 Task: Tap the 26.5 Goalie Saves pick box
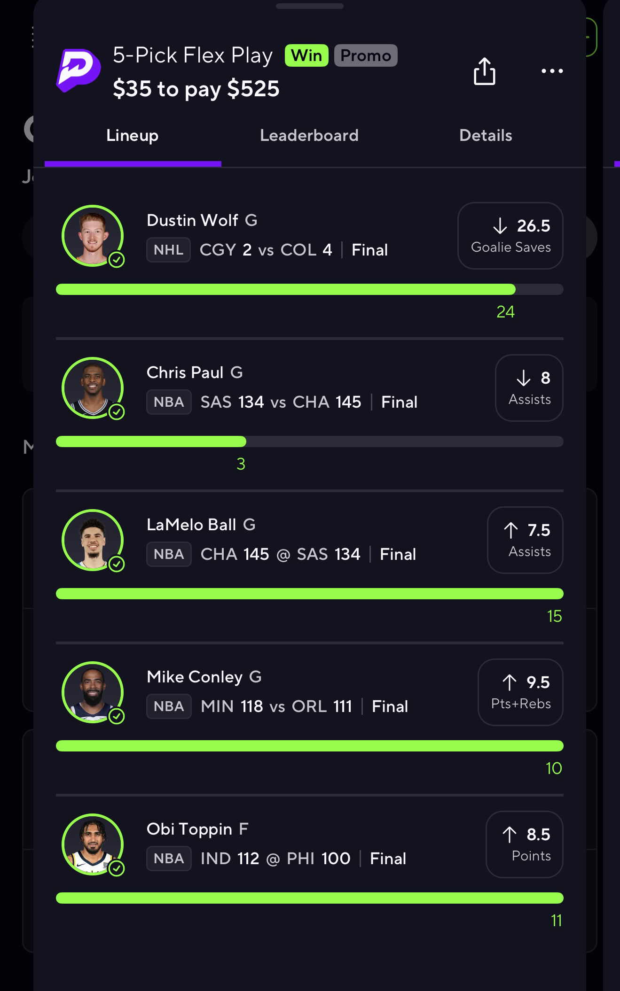tap(510, 236)
